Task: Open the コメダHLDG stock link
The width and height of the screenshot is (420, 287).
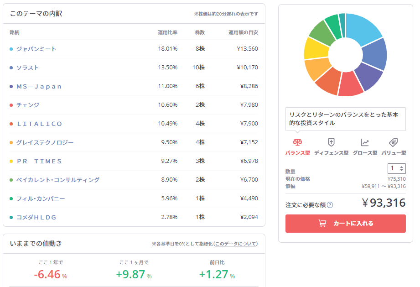Action: tap(36, 217)
